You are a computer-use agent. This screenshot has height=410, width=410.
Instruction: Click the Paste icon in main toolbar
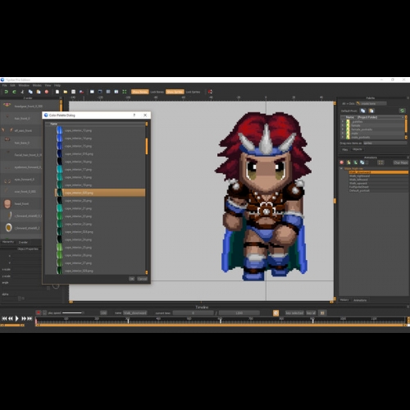pyautogui.click(x=39, y=92)
